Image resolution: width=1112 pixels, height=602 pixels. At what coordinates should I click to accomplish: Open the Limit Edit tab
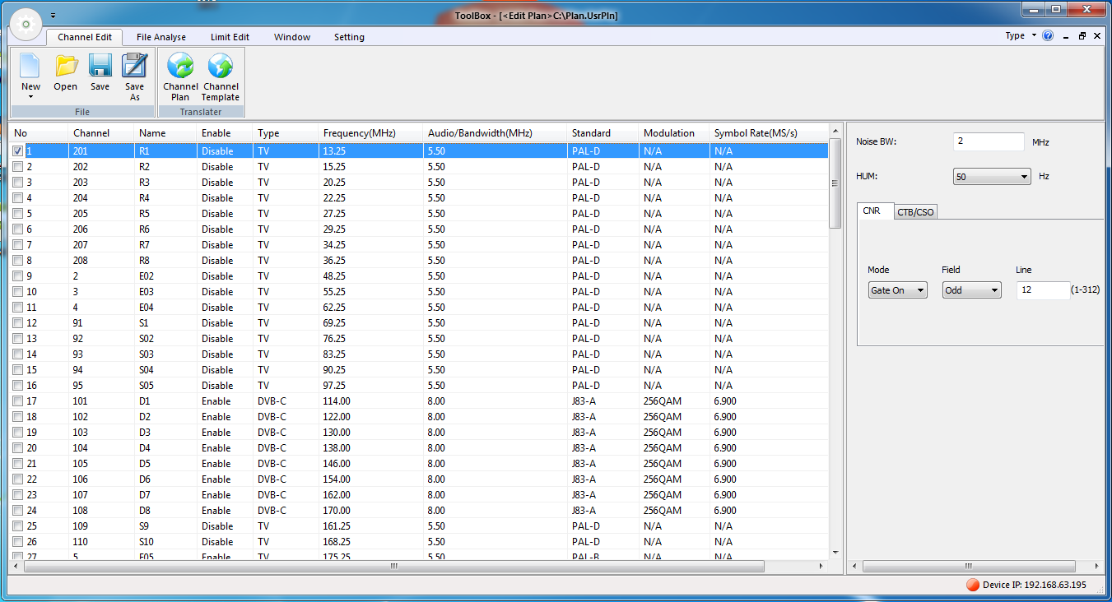click(x=230, y=37)
